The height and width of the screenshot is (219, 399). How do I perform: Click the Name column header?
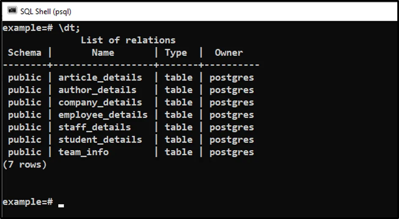(x=103, y=53)
